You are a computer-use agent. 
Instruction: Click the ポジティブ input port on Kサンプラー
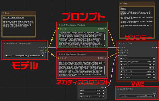click(x=118, y=50)
